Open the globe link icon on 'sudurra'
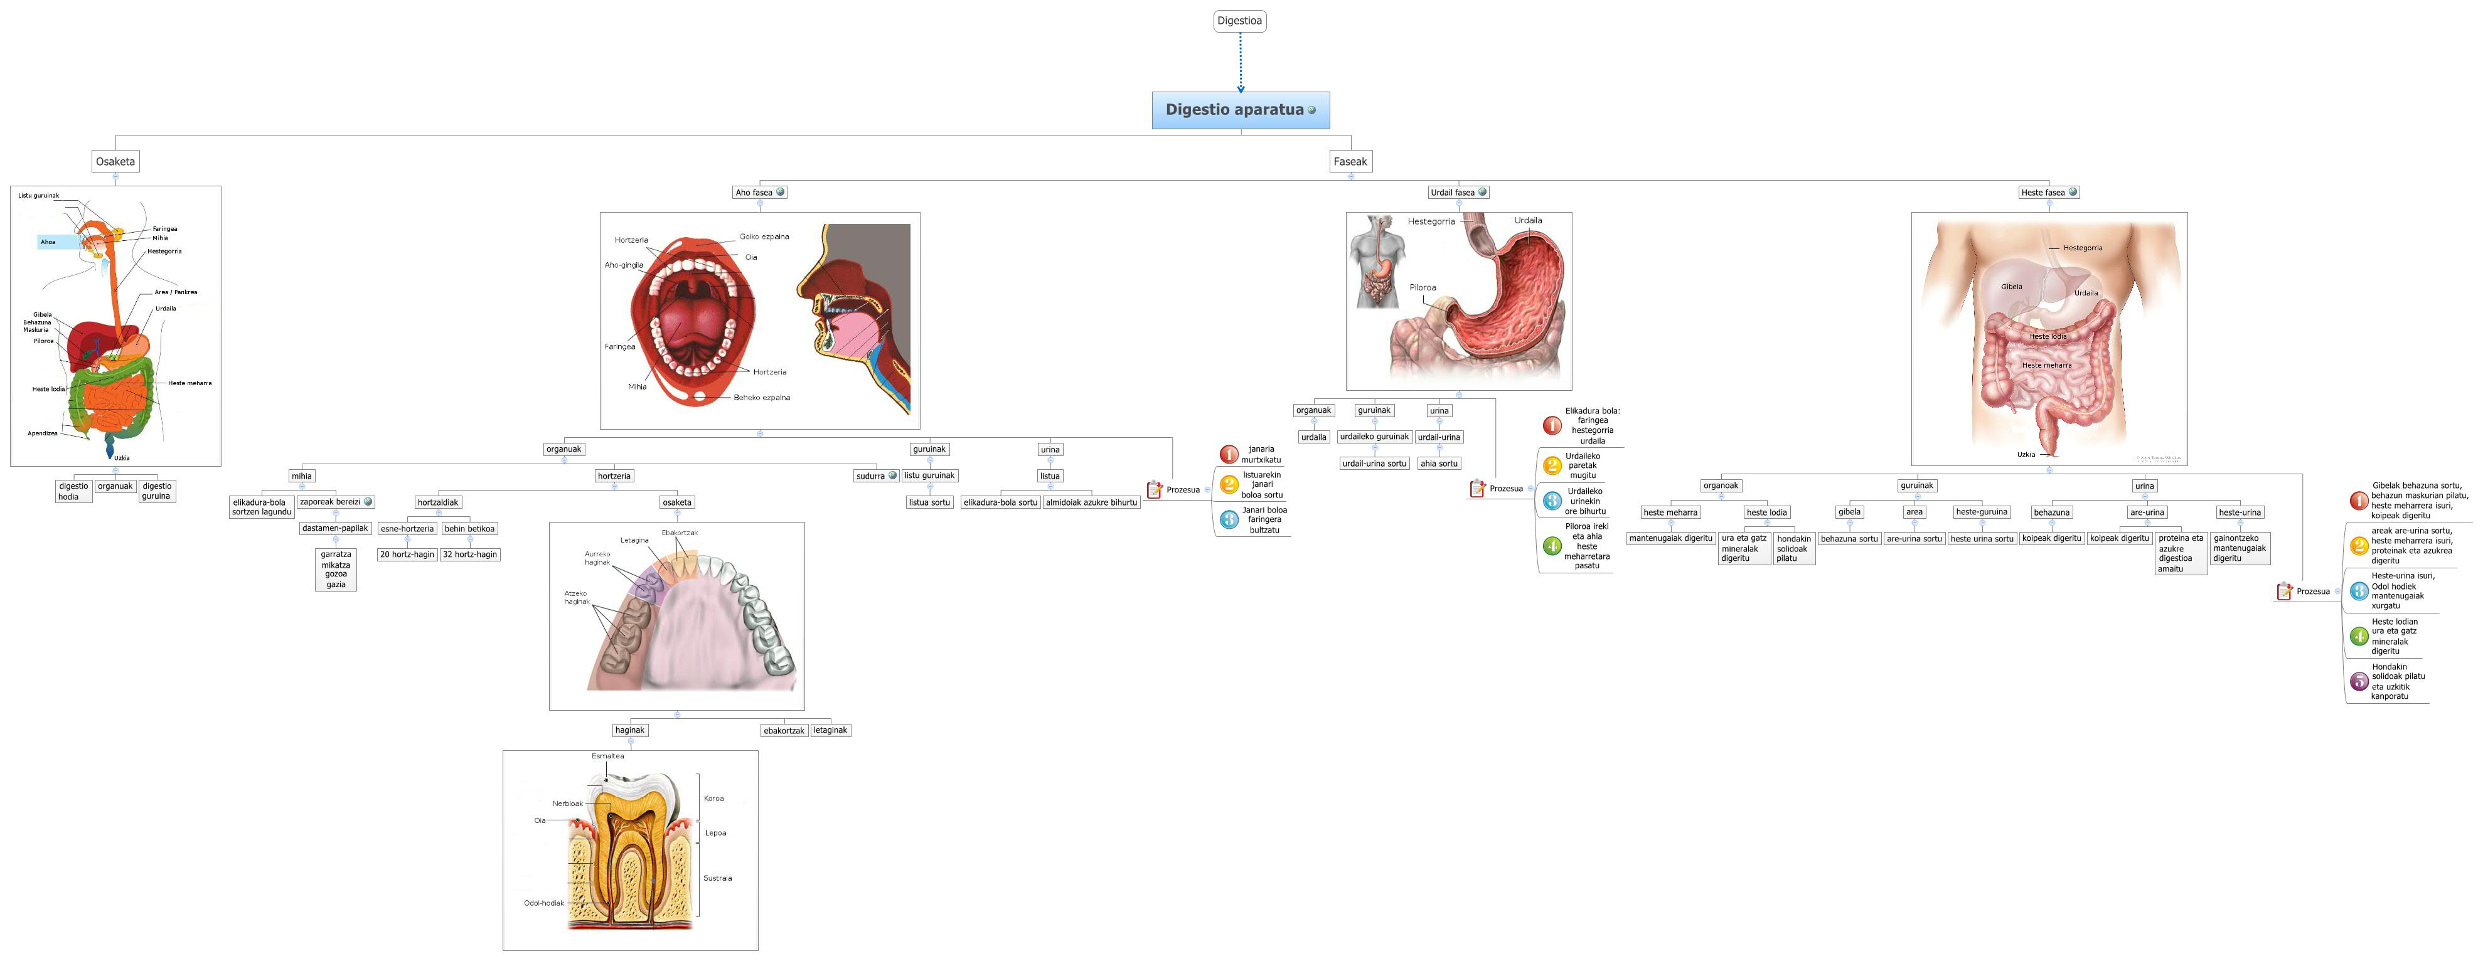The height and width of the screenshot is (961, 2483). (x=892, y=475)
